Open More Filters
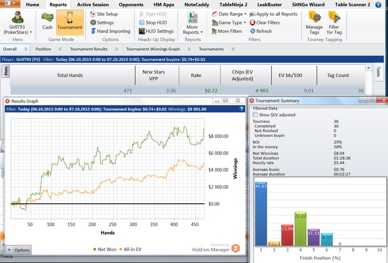 [x=227, y=31]
